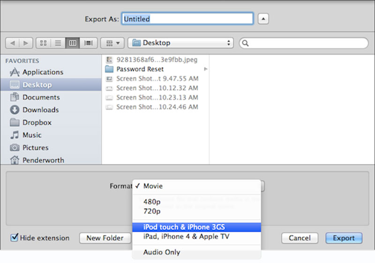This screenshot has width=375, height=263.
Task: Open the item arrangement dropdown
Action: point(112,43)
